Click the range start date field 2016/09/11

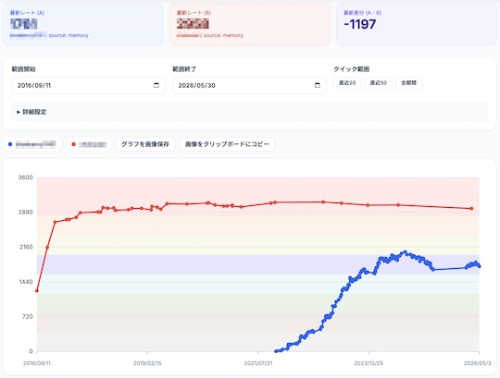[x=88, y=85]
